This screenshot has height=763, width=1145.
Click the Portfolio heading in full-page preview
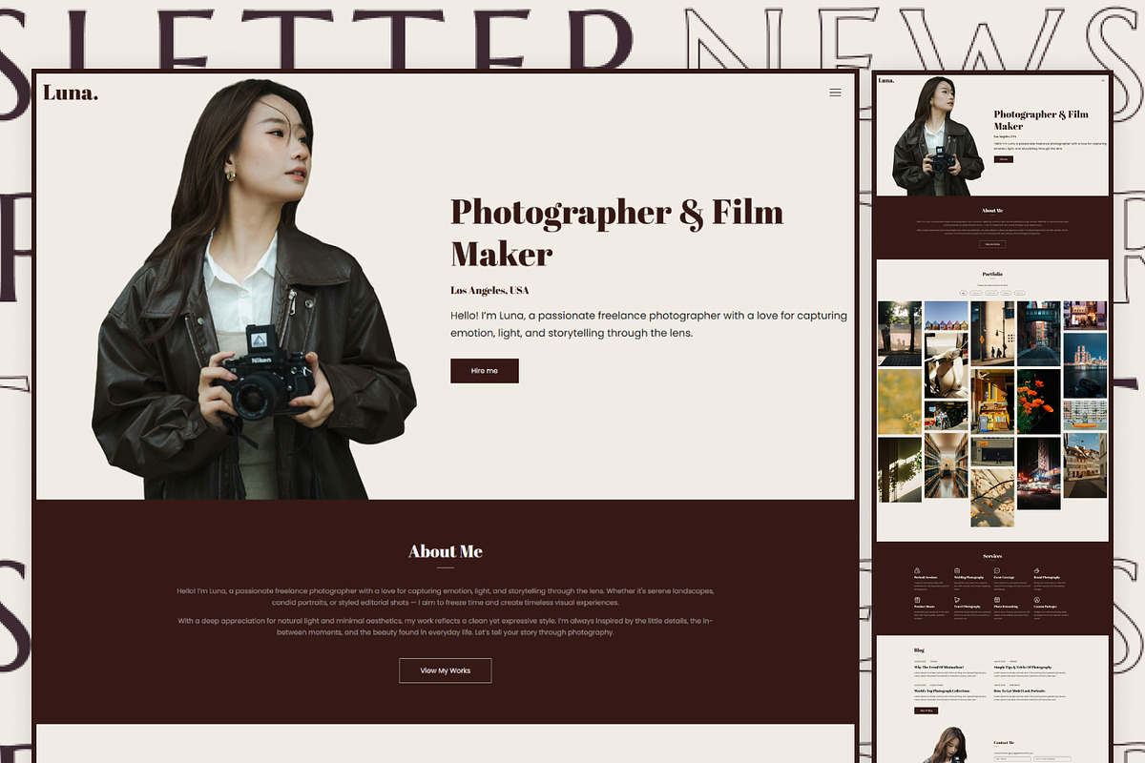tap(992, 274)
